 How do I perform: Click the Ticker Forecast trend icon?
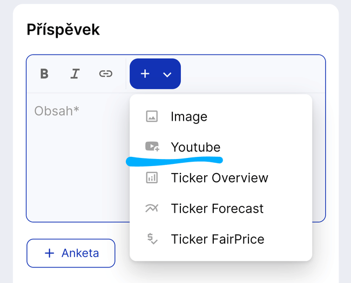[152, 209]
